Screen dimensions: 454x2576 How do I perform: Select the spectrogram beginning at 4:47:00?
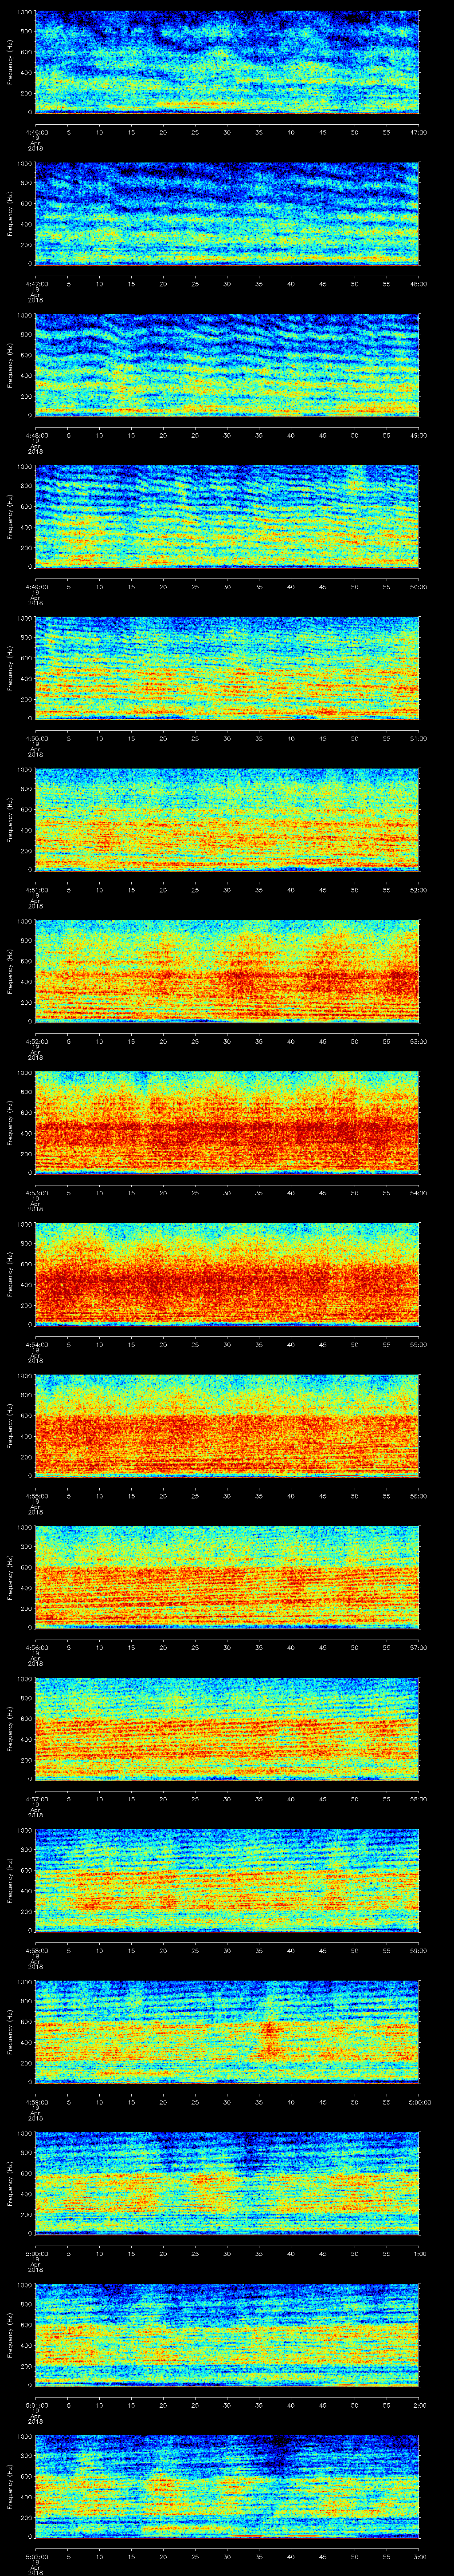(227, 214)
